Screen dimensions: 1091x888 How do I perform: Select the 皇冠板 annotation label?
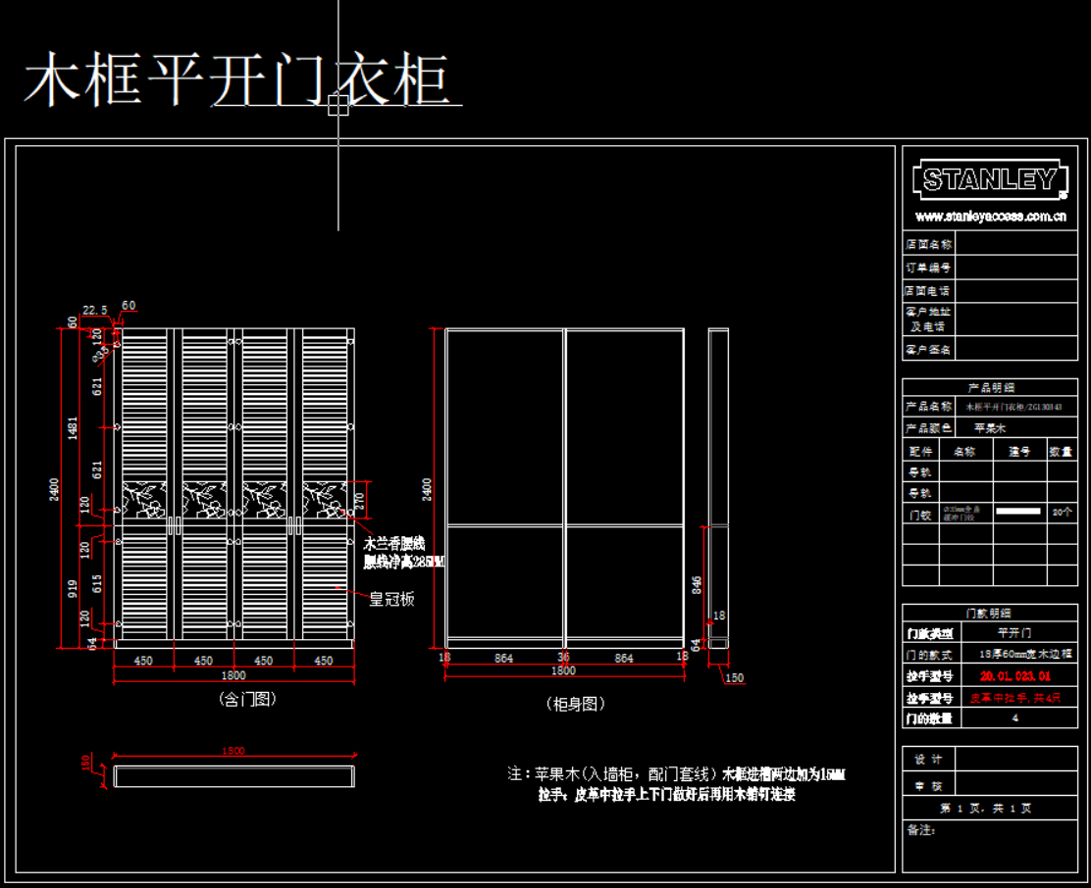point(391,598)
